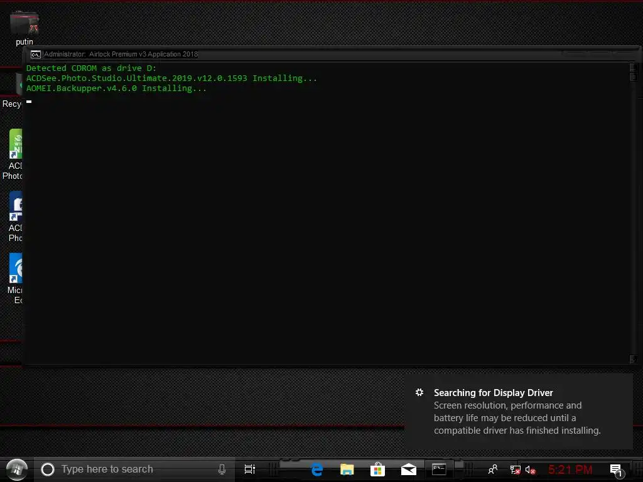Click the Cortana circle icon
The image size is (643, 482).
click(48, 469)
